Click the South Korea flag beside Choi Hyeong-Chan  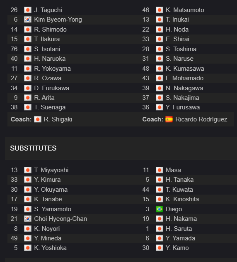(x=28, y=219)
